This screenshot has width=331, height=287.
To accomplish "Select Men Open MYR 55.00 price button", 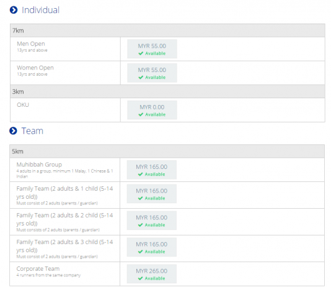I will click(152, 49).
